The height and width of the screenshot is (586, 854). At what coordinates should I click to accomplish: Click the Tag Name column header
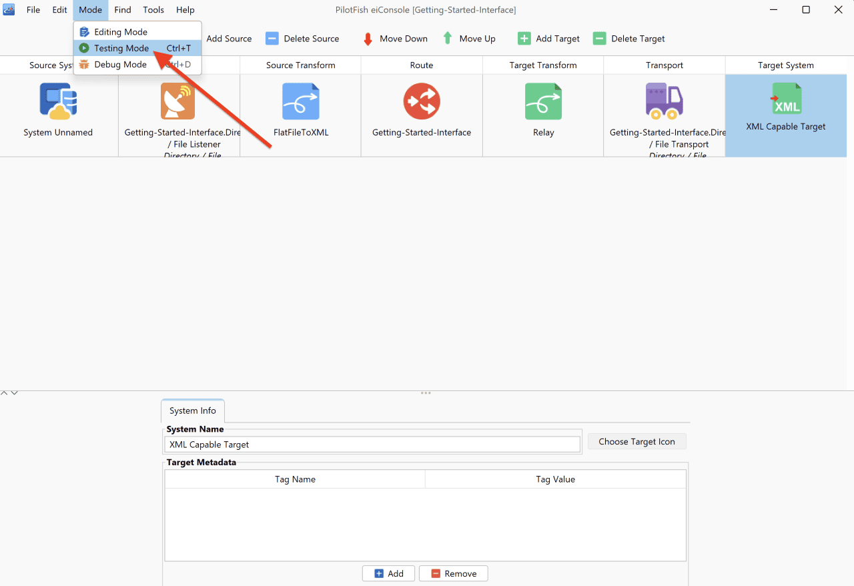(x=295, y=479)
